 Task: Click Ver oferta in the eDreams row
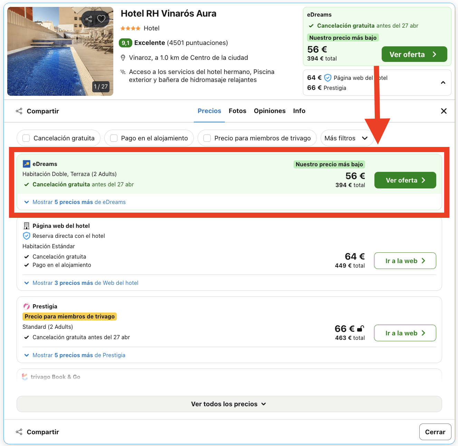(405, 180)
